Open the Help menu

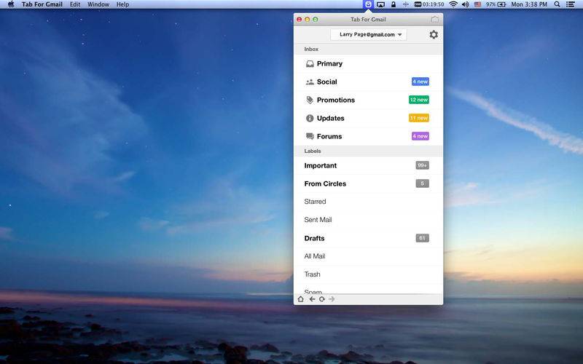click(x=122, y=4)
